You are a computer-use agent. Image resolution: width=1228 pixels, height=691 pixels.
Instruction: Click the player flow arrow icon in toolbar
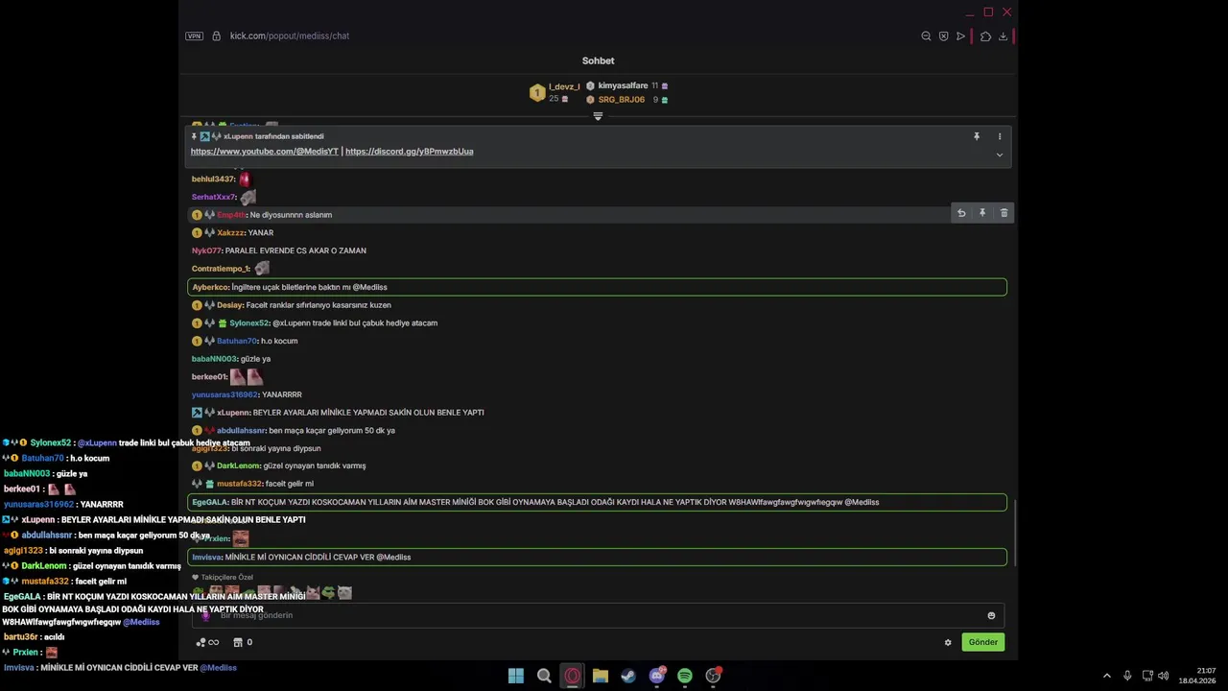pyautogui.click(x=960, y=36)
